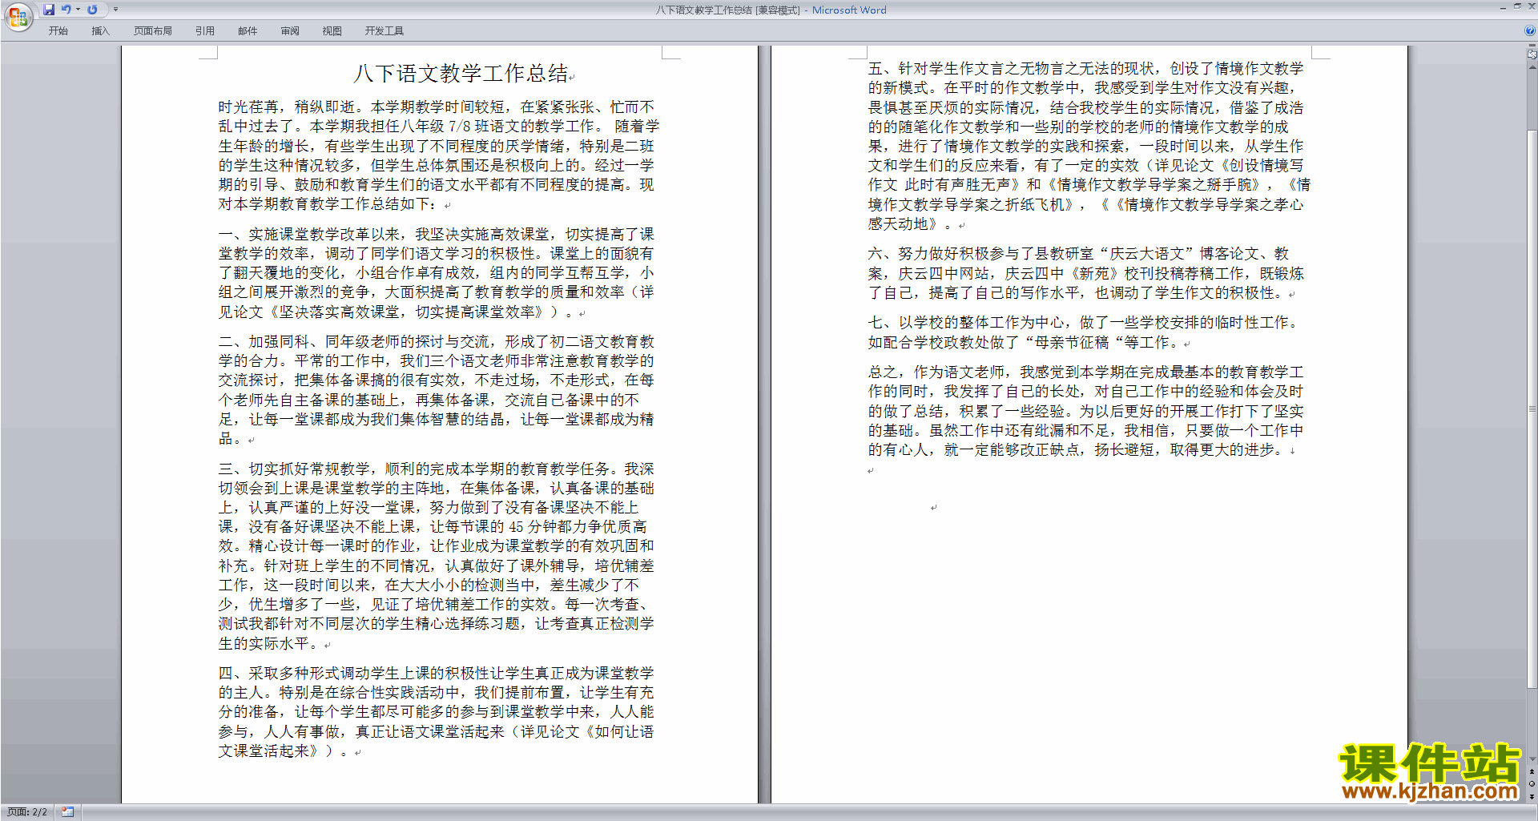
Task: Open the Office button menu
Action: click(x=18, y=17)
